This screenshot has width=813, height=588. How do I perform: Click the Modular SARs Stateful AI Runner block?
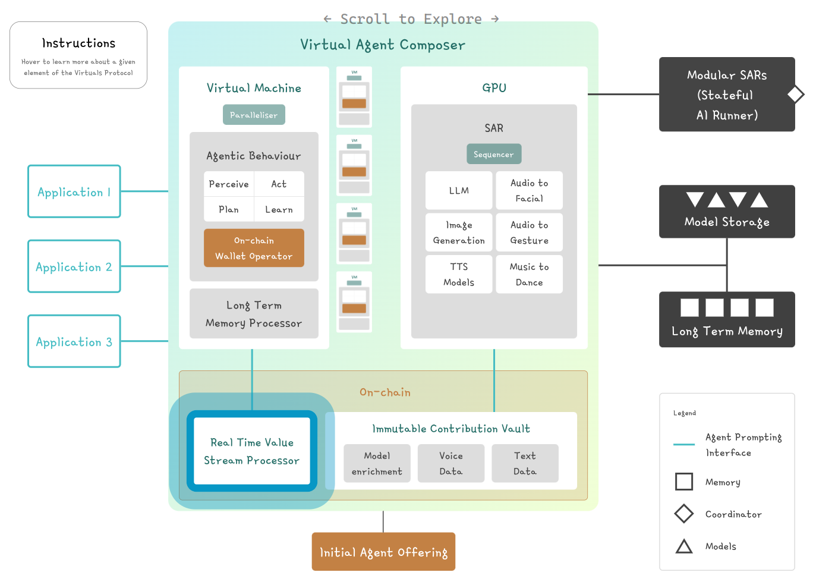click(x=727, y=95)
